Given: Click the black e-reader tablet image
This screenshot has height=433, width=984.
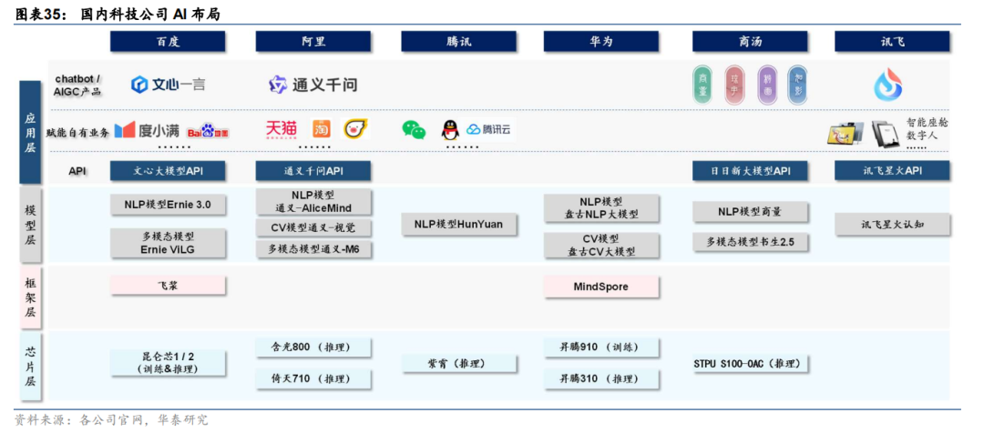Looking at the screenshot, I should 885,134.
